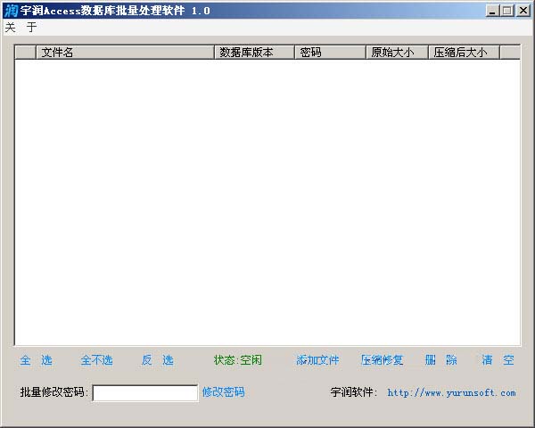Open the 关于 menu
Viewport: 535px width, 428px height.
(x=21, y=28)
